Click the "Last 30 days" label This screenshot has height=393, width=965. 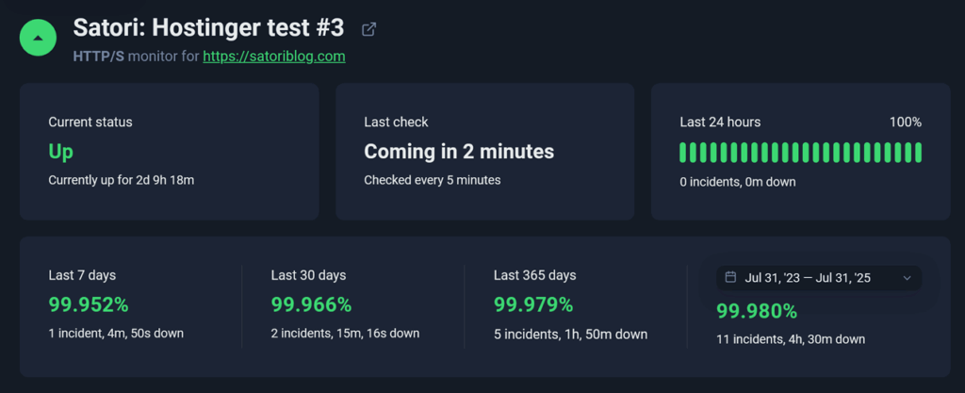pos(308,275)
